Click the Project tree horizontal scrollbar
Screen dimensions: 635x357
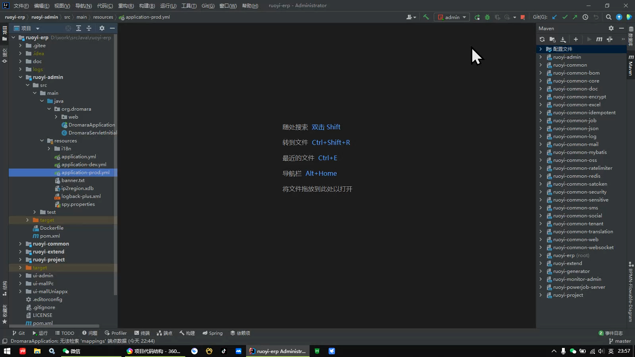coord(54,326)
